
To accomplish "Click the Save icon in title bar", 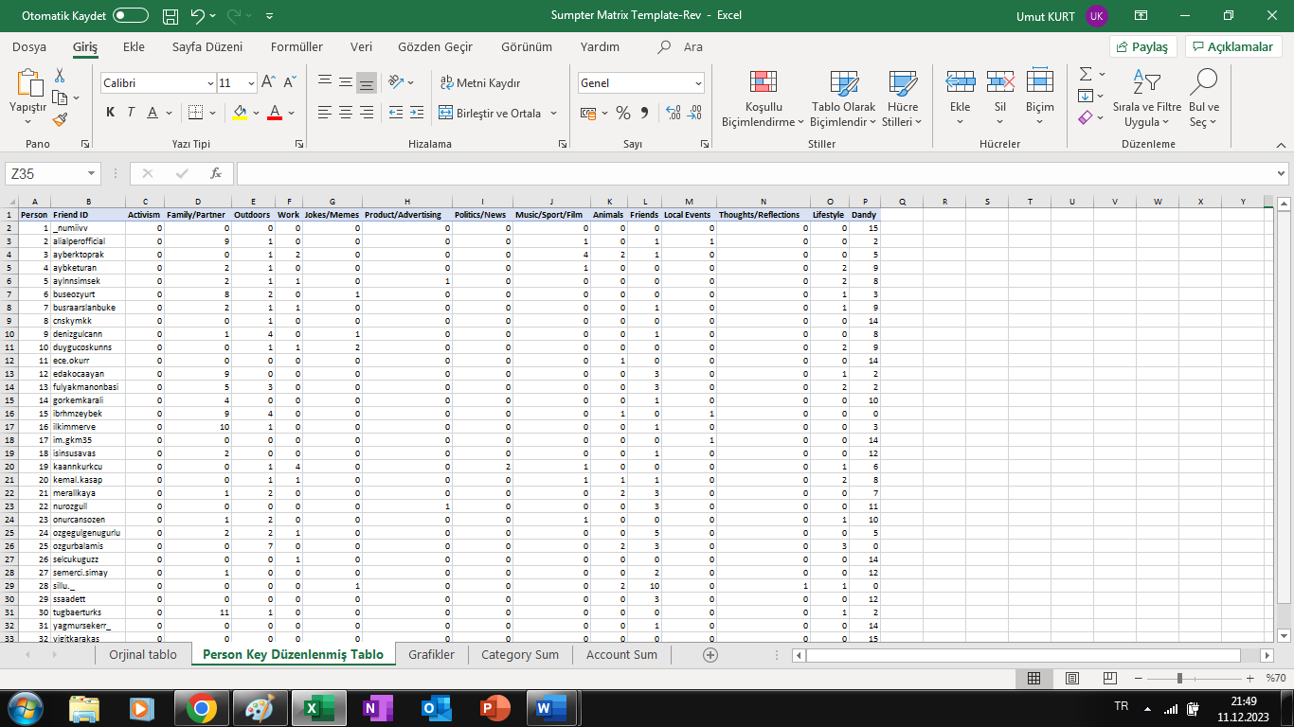I will pos(171,16).
